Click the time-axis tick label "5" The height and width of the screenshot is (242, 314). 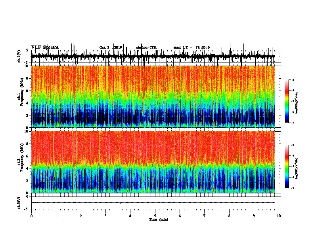click(x=155, y=216)
